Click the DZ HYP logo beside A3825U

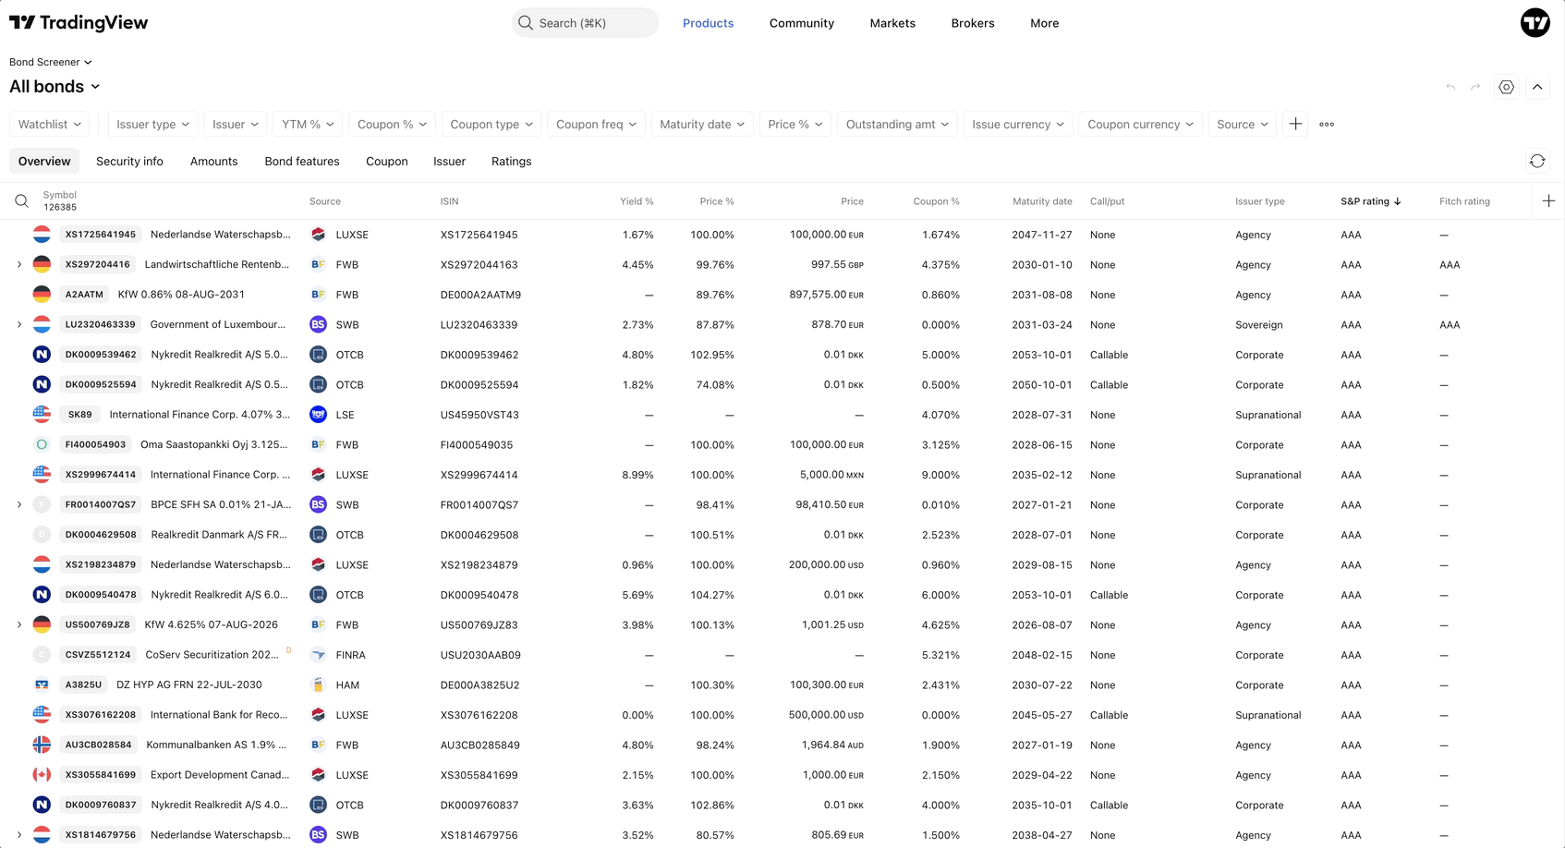click(x=42, y=684)
